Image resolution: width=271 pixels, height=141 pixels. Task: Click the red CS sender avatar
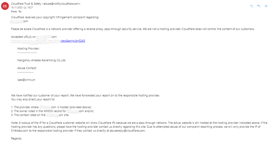pyautogui.click(x=5, y=6)
